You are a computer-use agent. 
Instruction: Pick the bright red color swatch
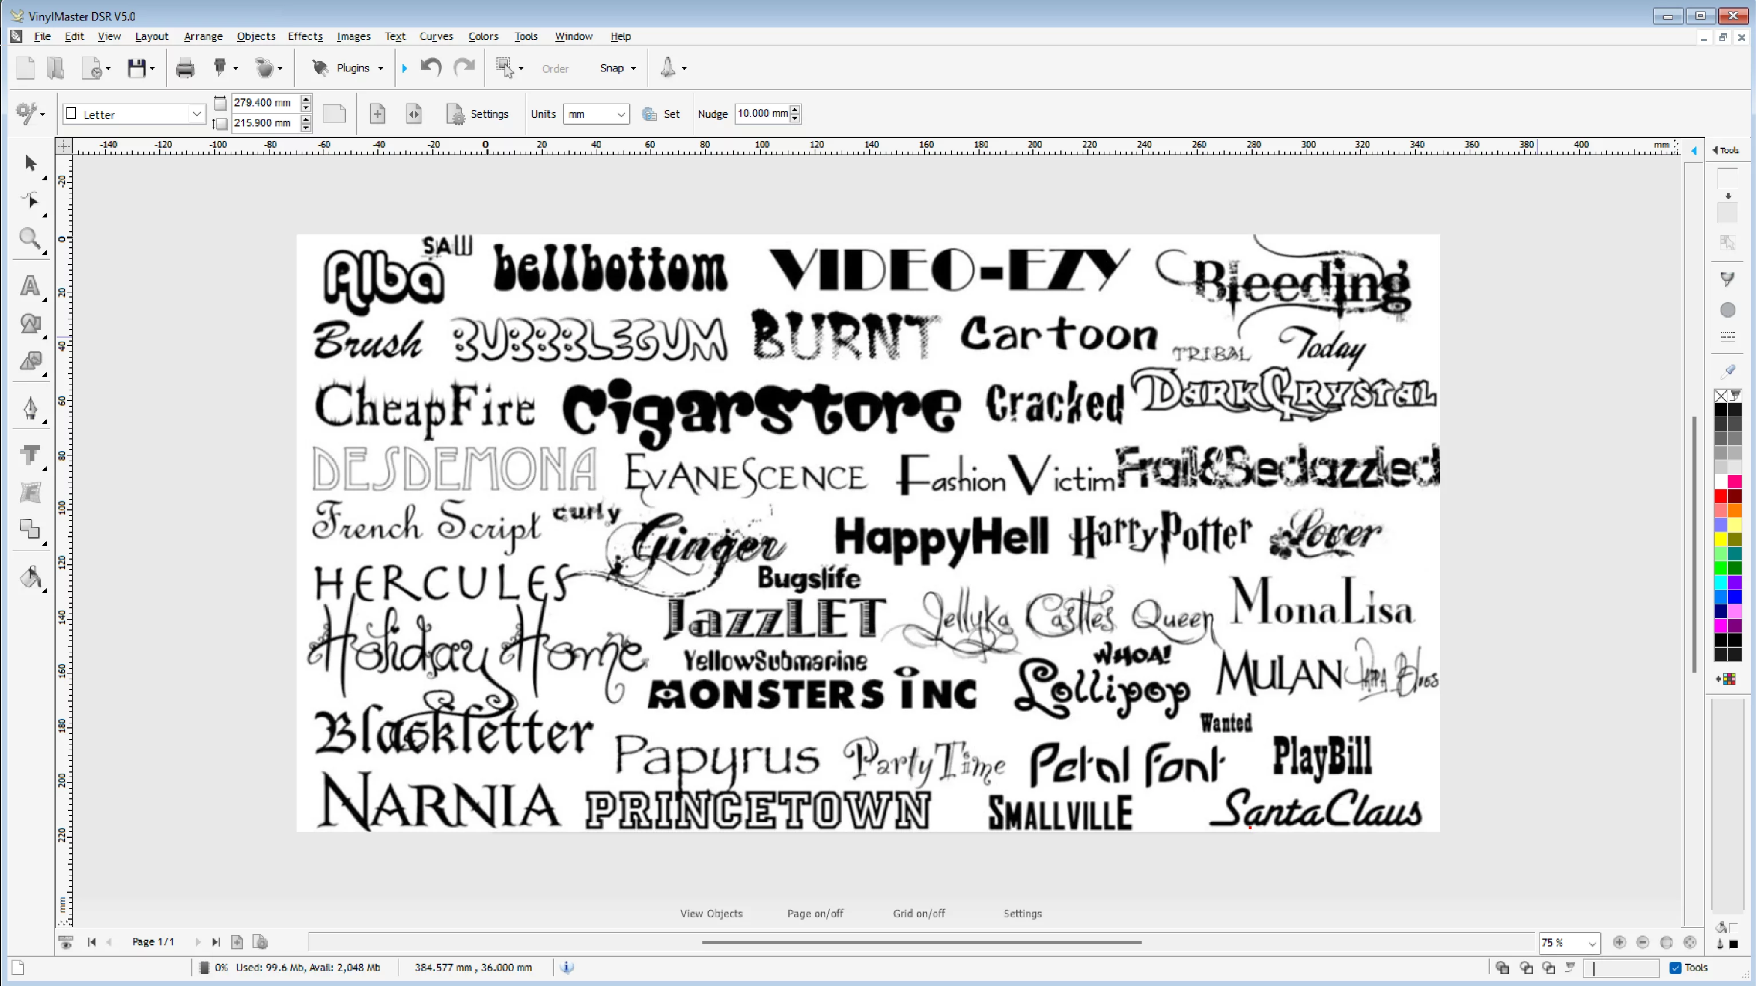pyautogui.click(x=1721, y=496)
